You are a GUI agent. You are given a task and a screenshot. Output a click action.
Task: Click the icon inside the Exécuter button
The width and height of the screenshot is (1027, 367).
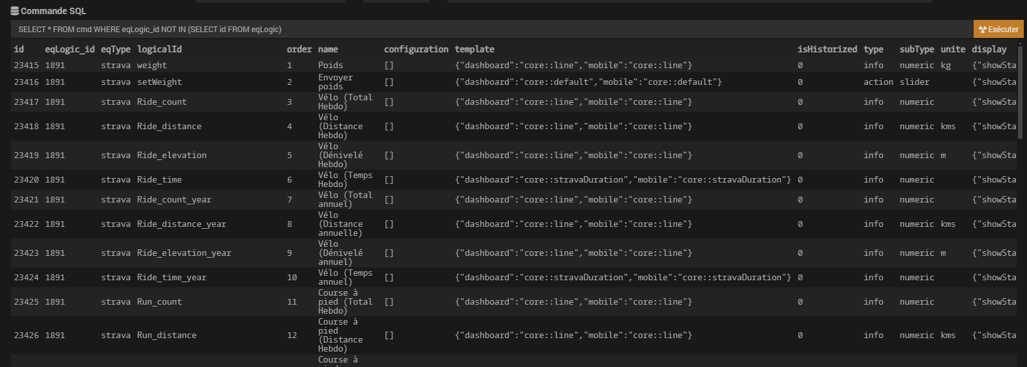click(x=983, y=30)
